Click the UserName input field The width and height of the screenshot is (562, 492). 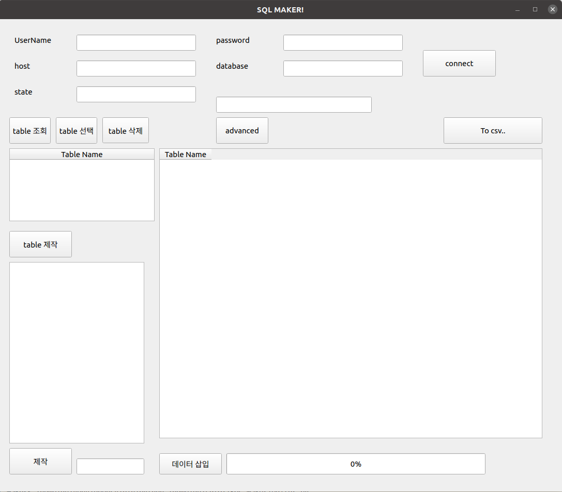(x=136, y=43)
